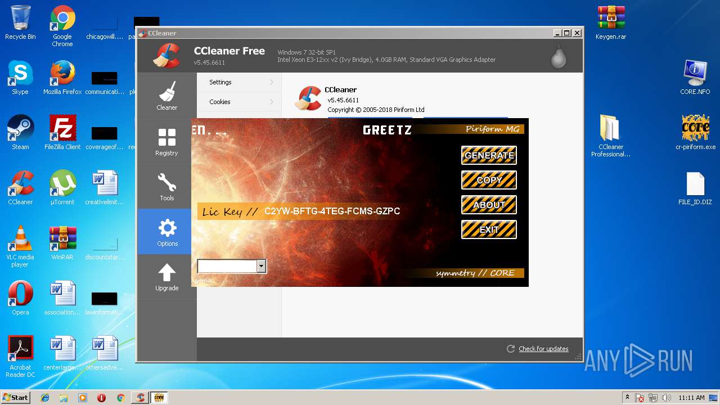This screenshot has width=720, height=405.
Task: Open the Recycle Bin
Action: 20,22
